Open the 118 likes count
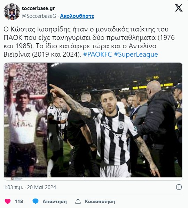The height and width of the screenshot is (208, 188). click(19, 201)
